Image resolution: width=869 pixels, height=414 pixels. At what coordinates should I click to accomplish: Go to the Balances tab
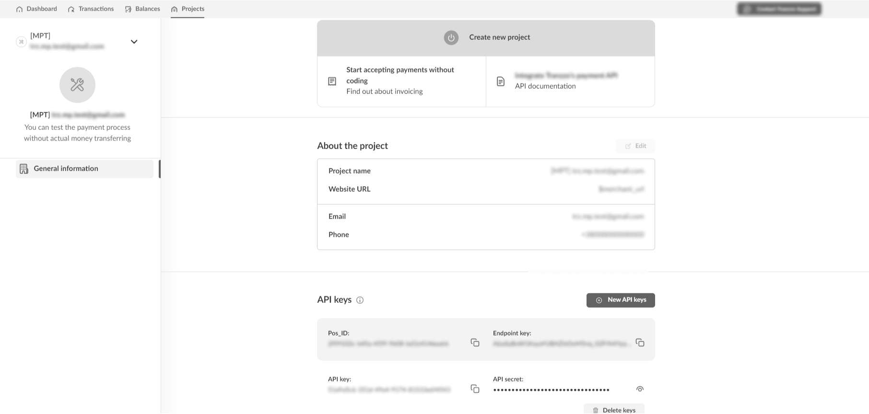[142, 9]
